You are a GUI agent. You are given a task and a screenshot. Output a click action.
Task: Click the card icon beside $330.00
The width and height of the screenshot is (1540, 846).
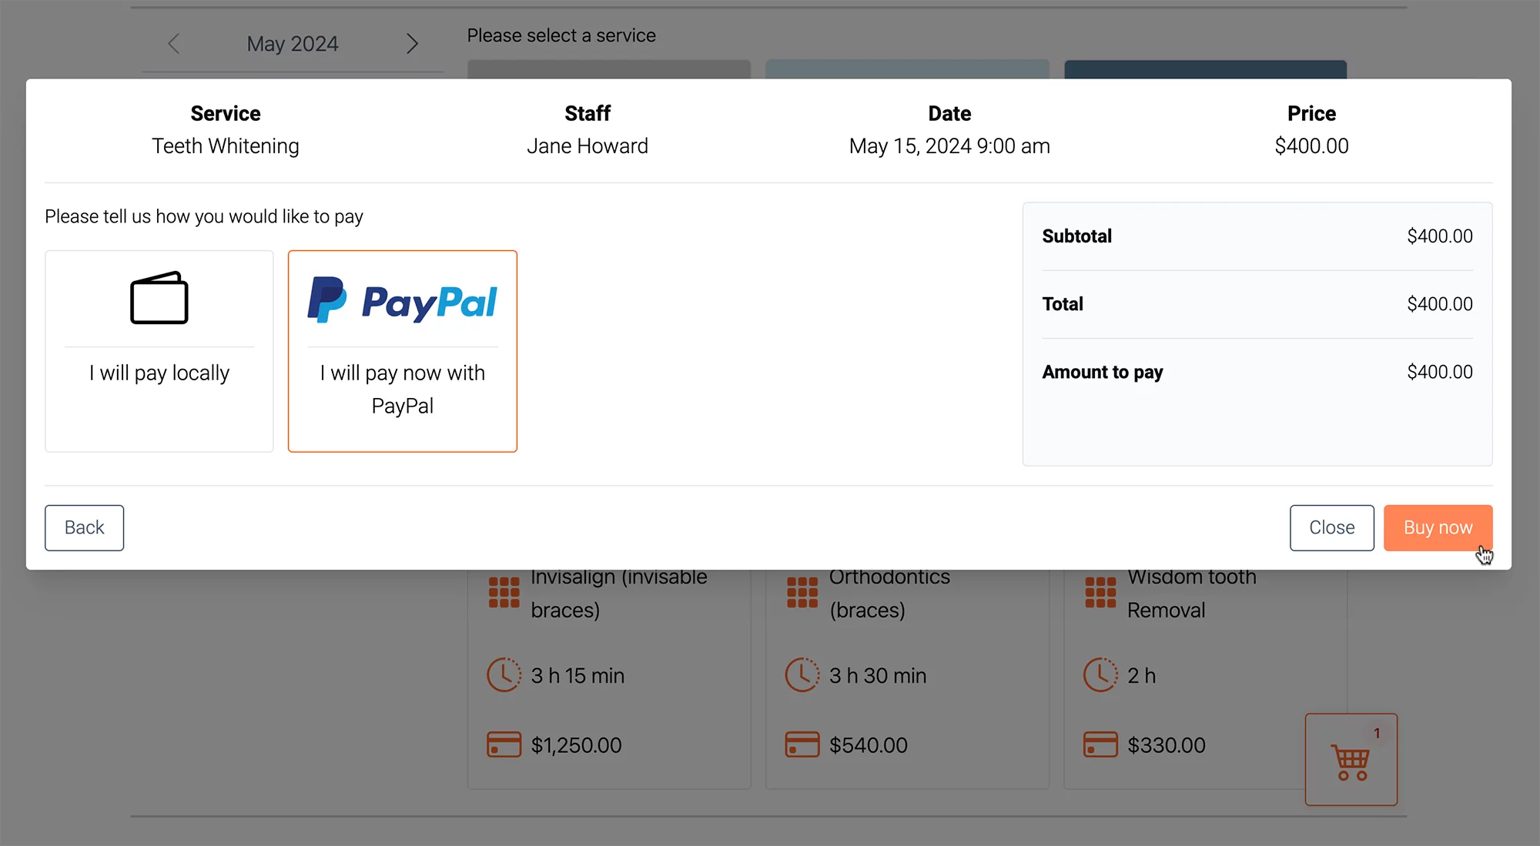1100,744
